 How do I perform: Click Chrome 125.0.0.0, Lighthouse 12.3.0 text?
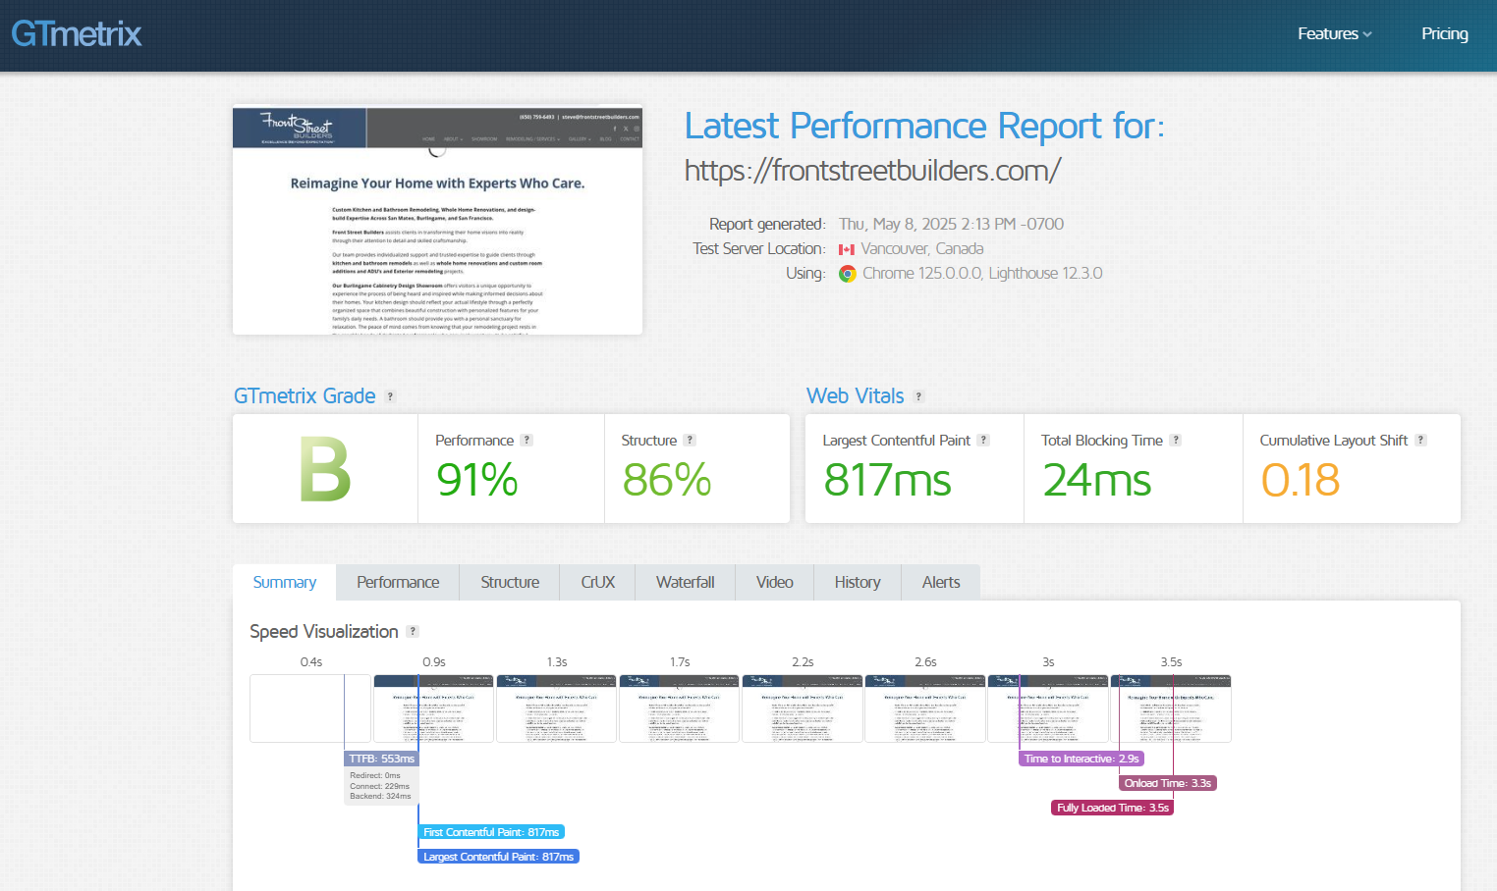click(x=982, y=274)
